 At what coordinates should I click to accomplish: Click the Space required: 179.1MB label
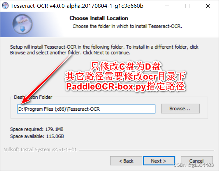(37, 129)
